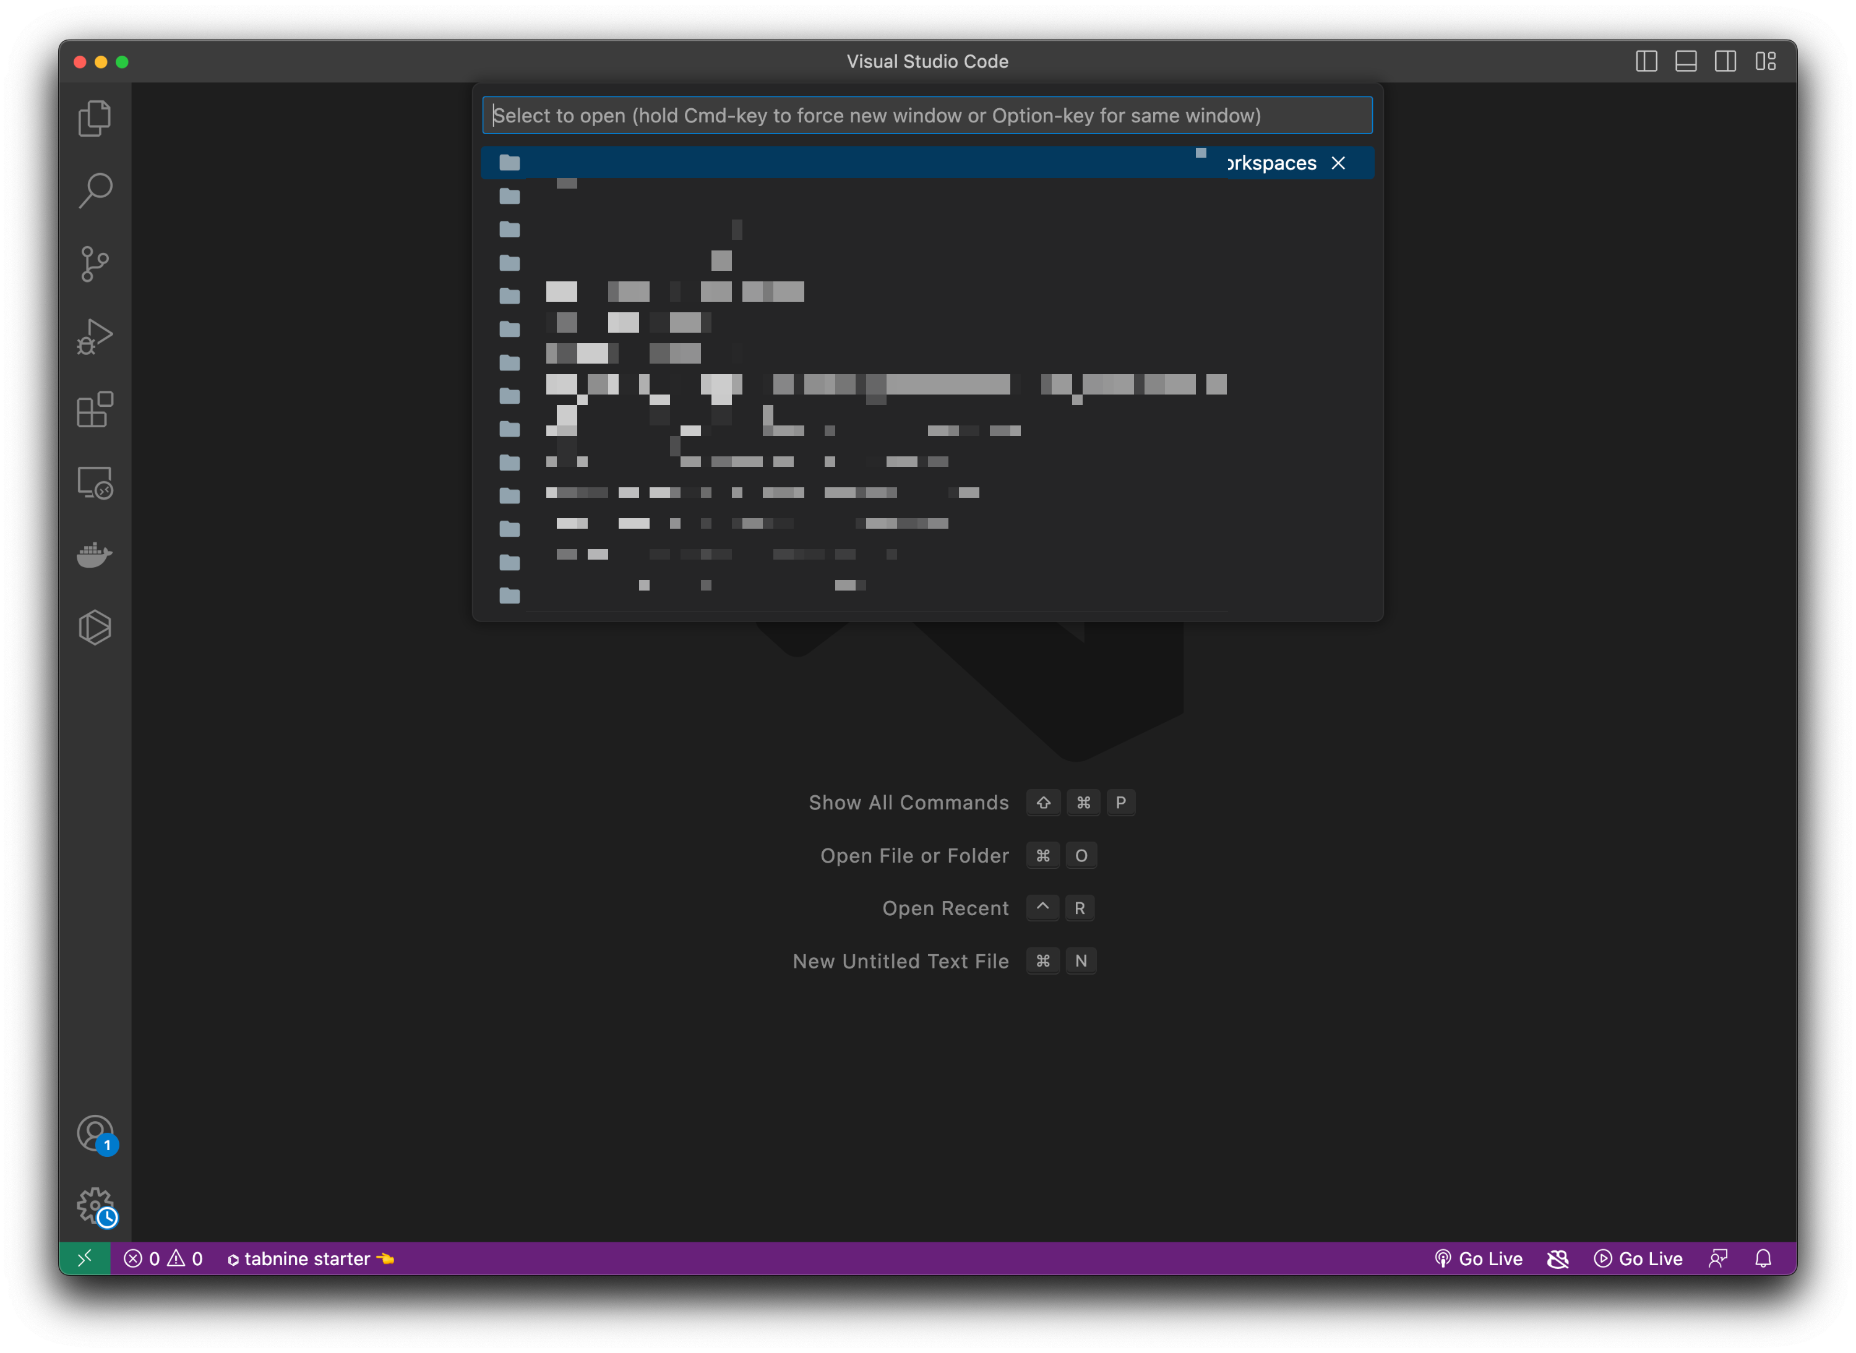This screenshot has width=1856, height=1353.
Task: Toggle the Primary Side Bar layout button
Action: 1646,61
